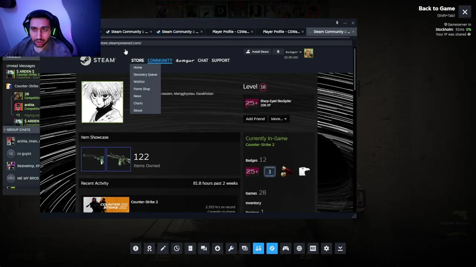Select Discovery Queue in the Store dropdown

pyautogui.click(x=145, y=75)
